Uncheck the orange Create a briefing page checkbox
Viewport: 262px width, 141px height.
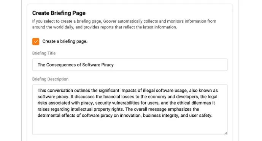pos(36,41)
